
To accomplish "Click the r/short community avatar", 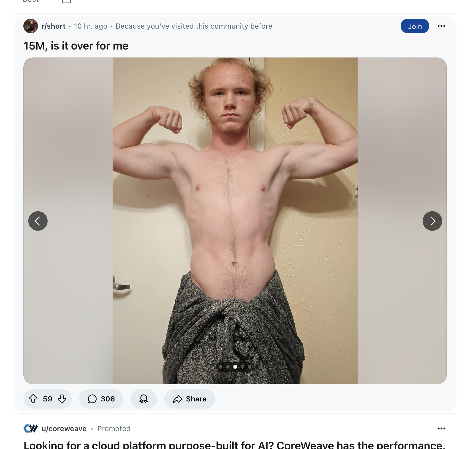I will (x=31, y=26).
